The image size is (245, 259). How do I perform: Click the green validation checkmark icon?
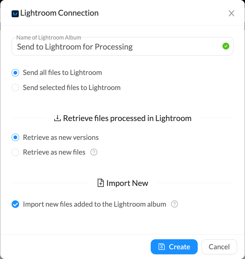pyautogui.click(x=226, y=46)
